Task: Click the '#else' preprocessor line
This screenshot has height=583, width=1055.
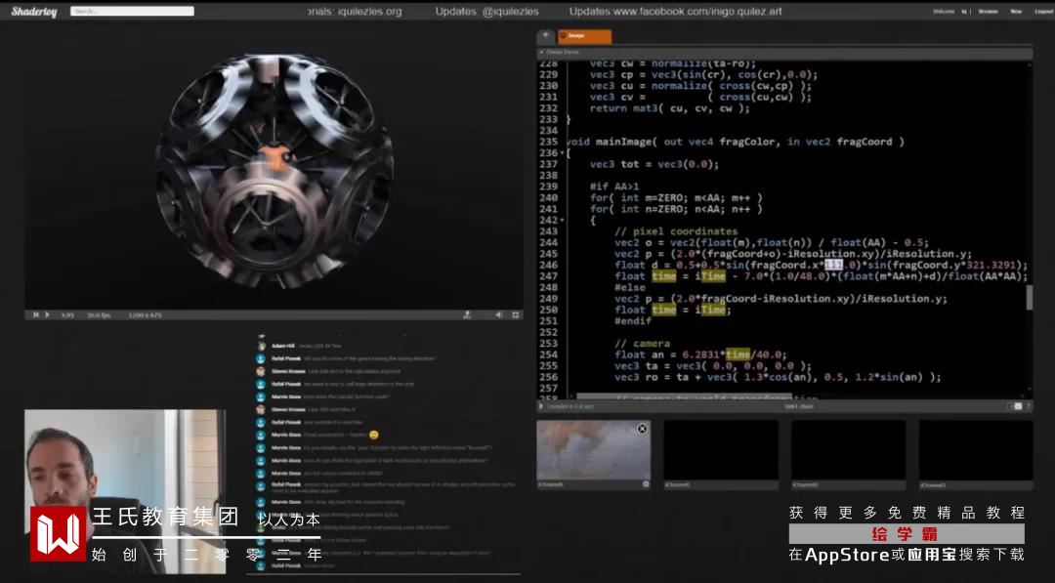Action: point(630,287)
